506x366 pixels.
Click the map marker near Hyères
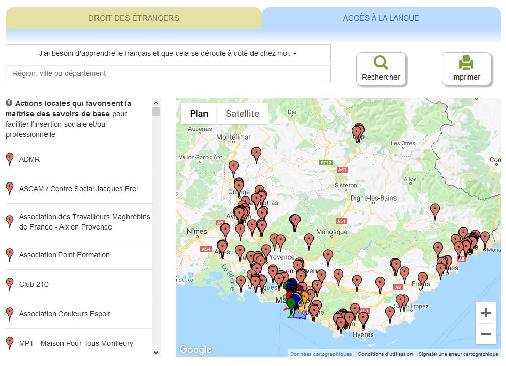[x=363, y=319]
